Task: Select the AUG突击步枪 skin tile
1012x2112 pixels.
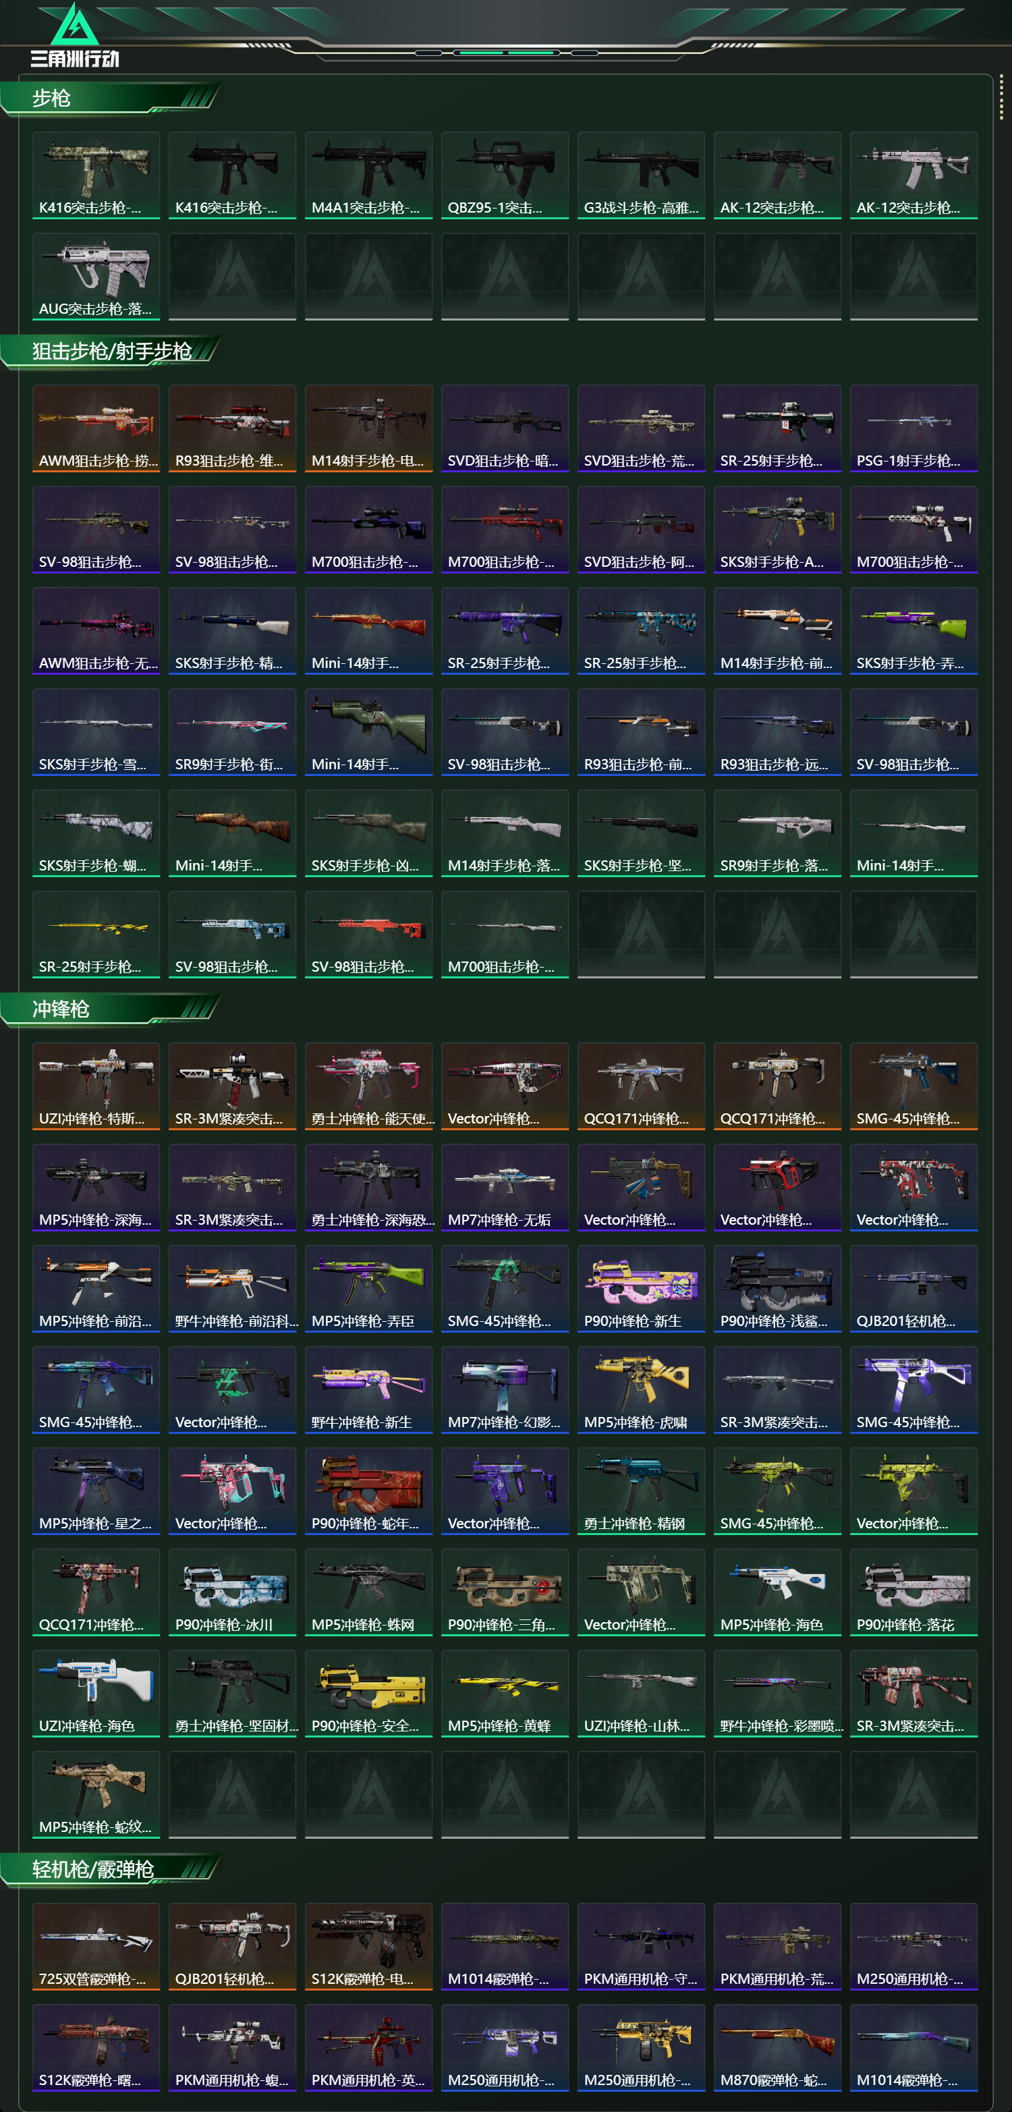Action: click(x=96, y=276)
